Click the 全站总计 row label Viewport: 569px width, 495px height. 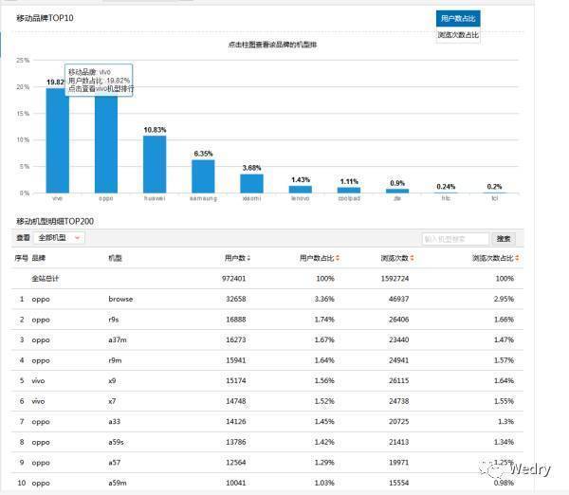45,279
